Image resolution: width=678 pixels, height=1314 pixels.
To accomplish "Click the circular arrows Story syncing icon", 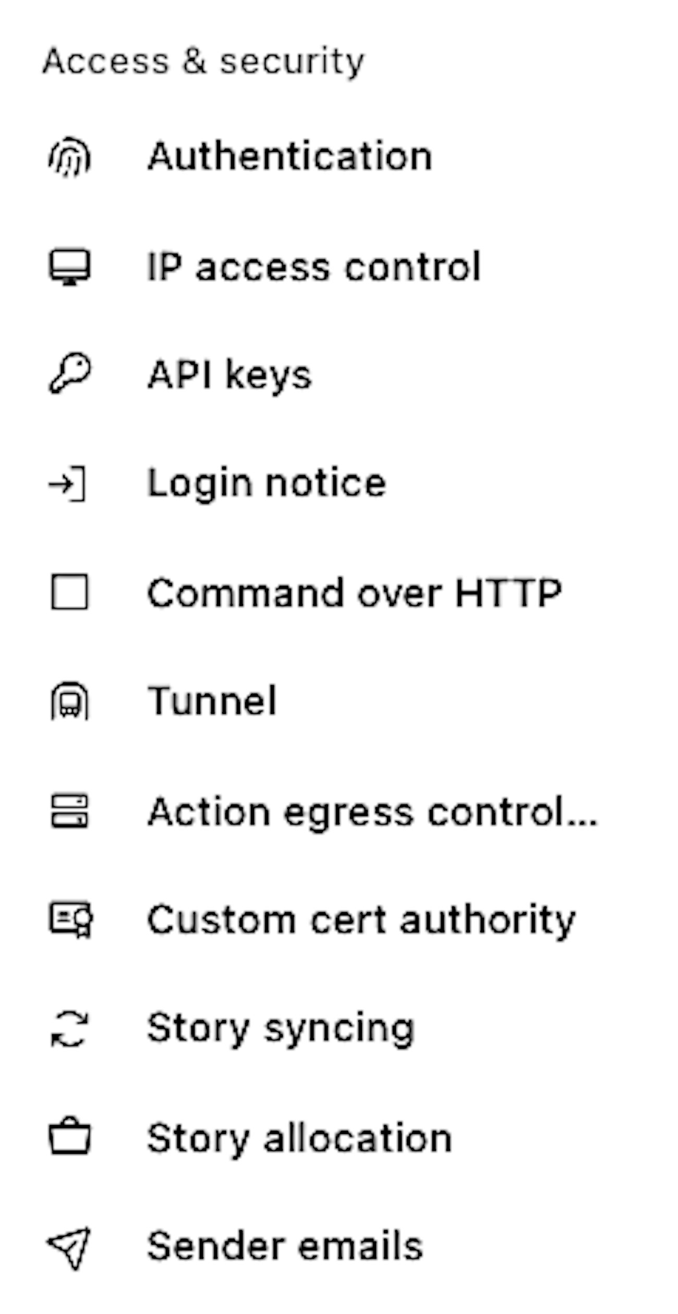I will click(x=70, y=1029).
